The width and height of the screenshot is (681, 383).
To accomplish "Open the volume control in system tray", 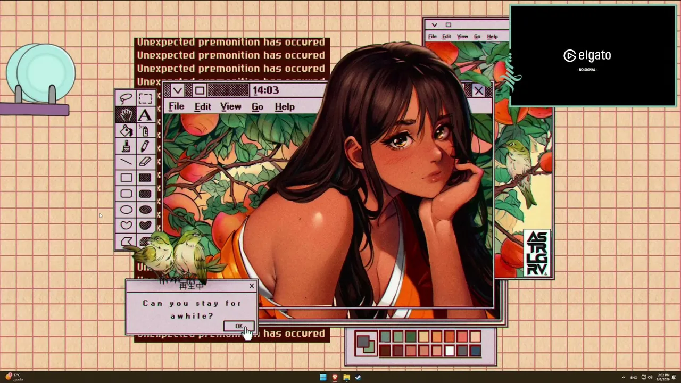I will pos(650,378).
